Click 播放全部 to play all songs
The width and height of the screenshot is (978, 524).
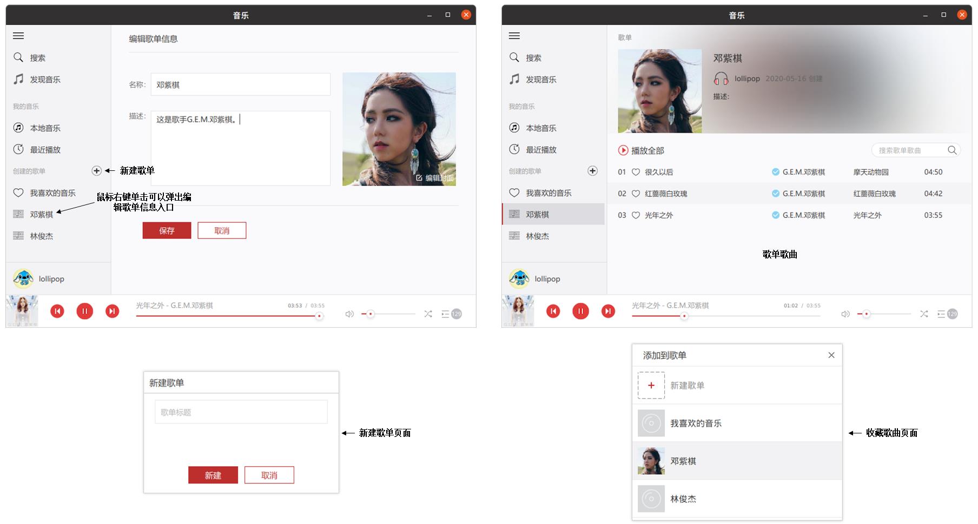tap(641, 150)
